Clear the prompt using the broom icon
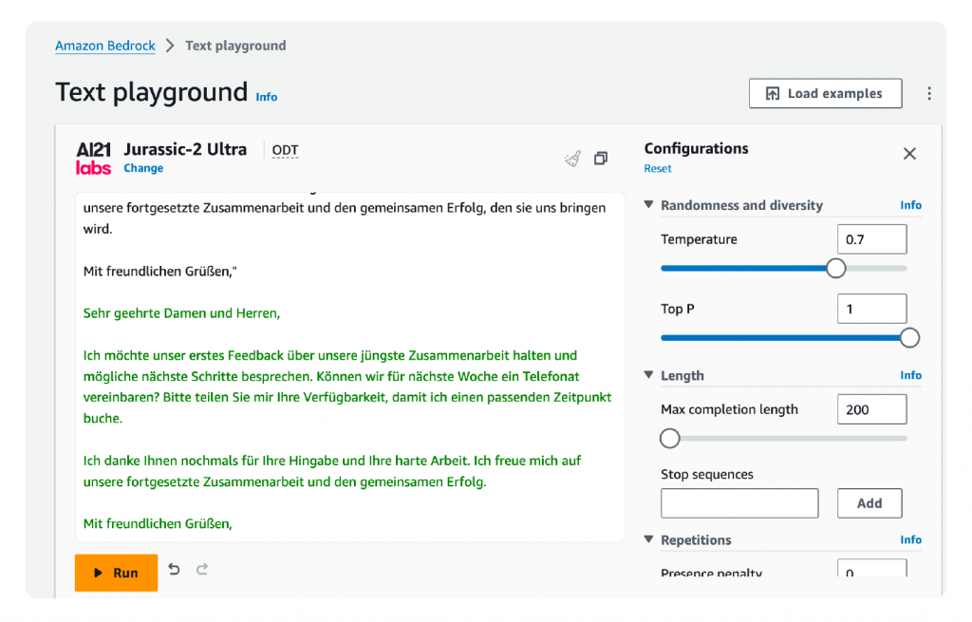This screenshot has height=622, width=972. point(571,158)
